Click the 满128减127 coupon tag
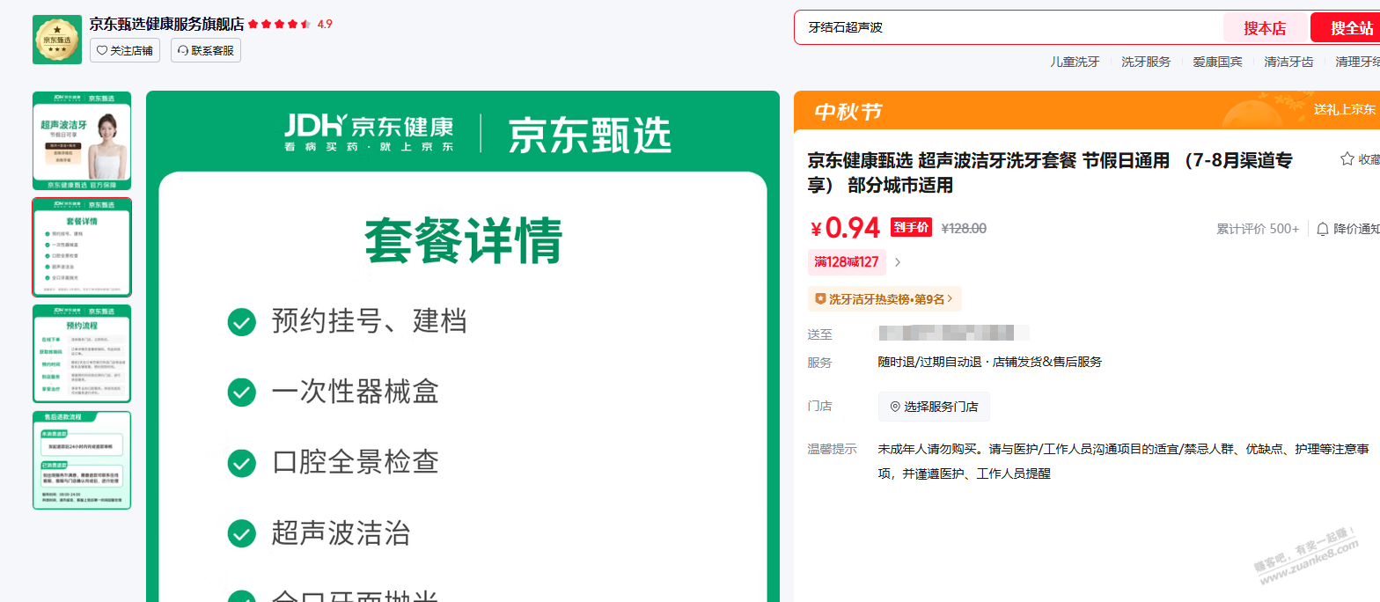1380x602 pixels. click(x=848, y=261)
